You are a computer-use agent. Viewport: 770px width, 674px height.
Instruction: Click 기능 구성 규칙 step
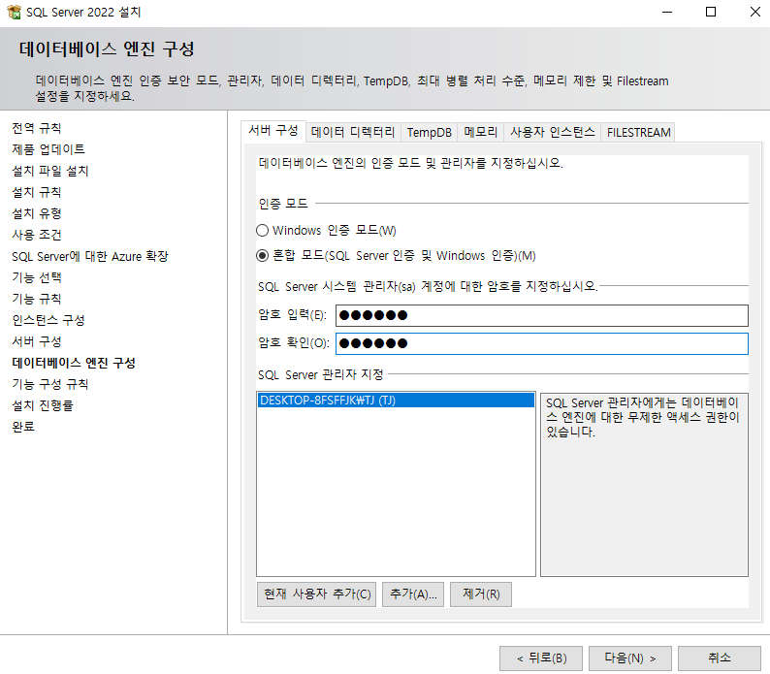click(x=50, y=384)
